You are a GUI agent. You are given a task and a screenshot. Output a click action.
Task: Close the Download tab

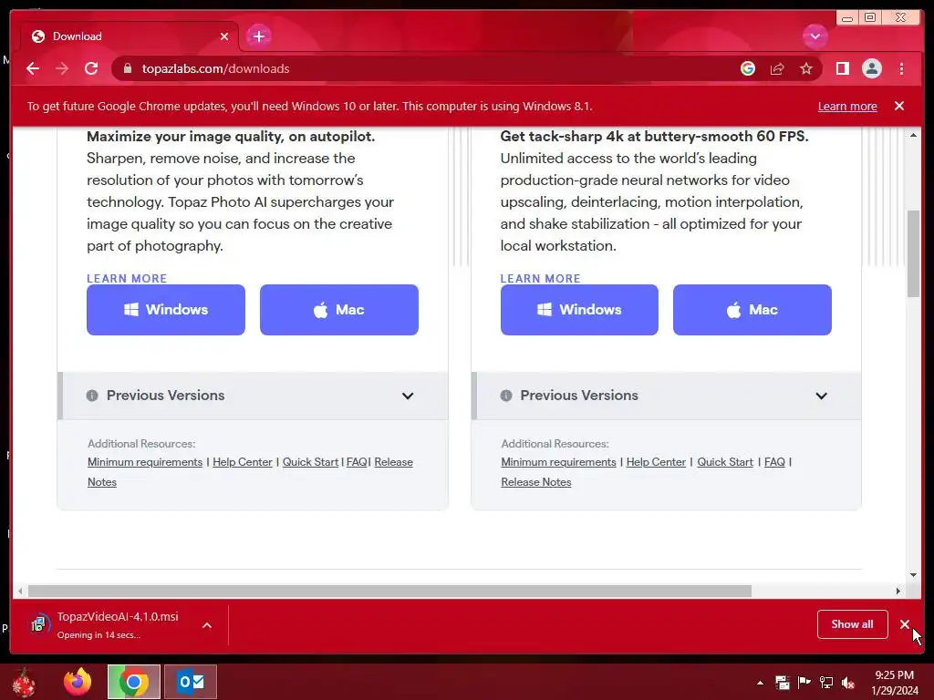(224, 36)
